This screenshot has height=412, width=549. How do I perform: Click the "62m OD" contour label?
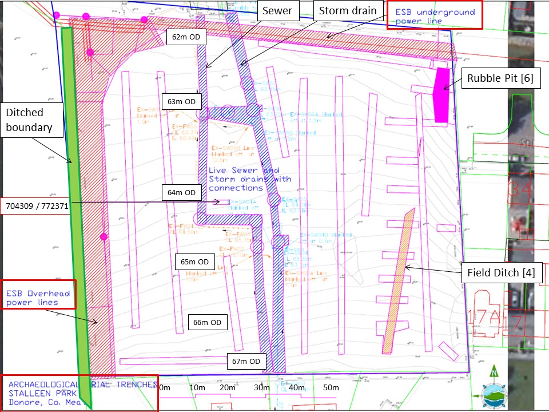click(186, 37)
